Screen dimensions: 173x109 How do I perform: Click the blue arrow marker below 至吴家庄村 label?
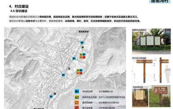82,43
